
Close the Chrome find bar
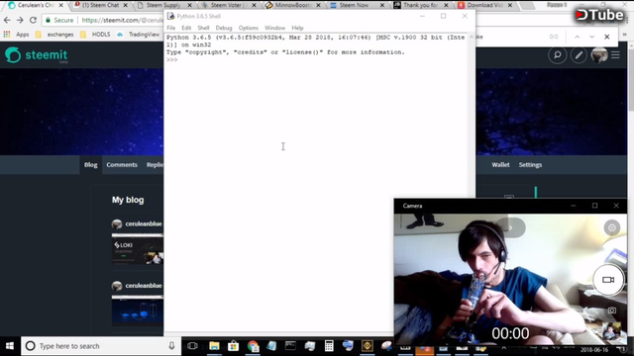coord(607,37)
